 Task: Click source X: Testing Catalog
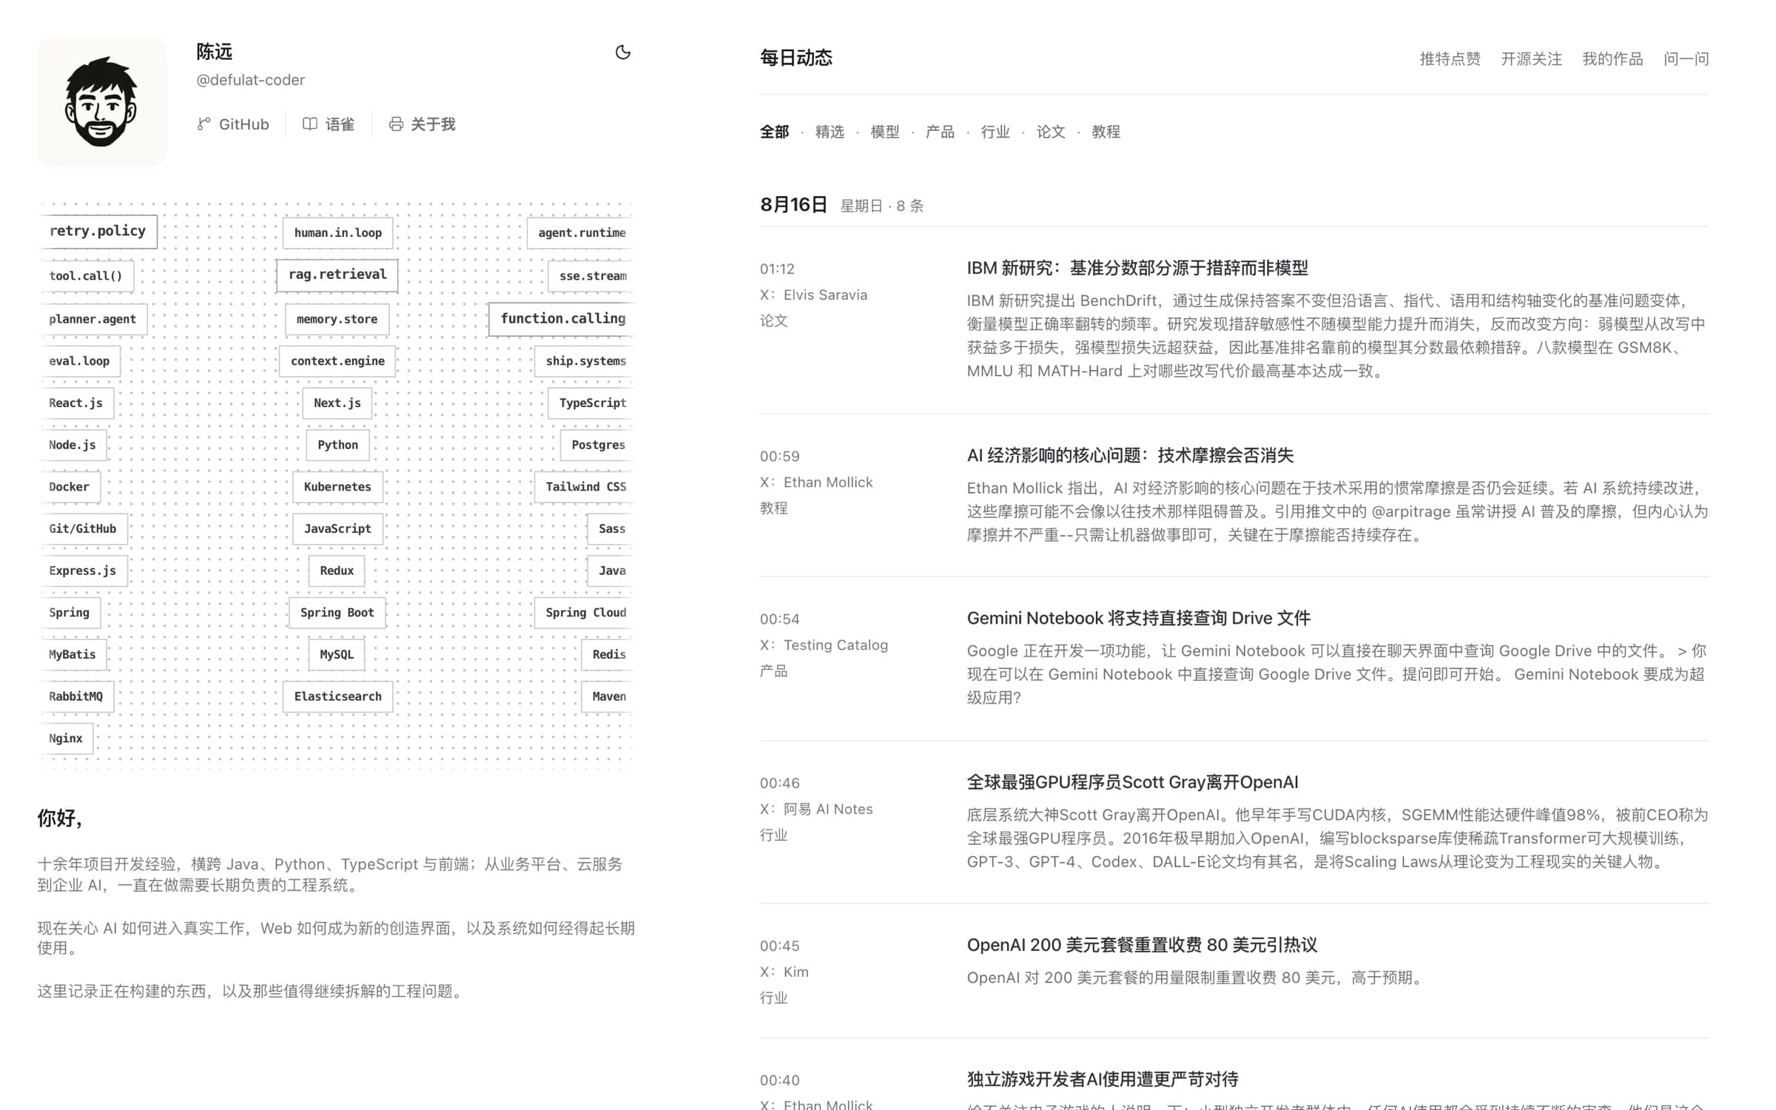824,645
